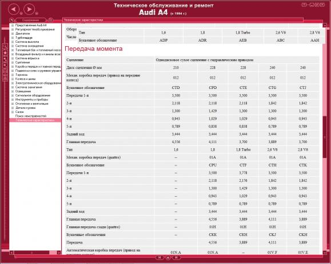Click the 2,176 second gear ratio cell
Screen dimensions: 331x264
243,181
